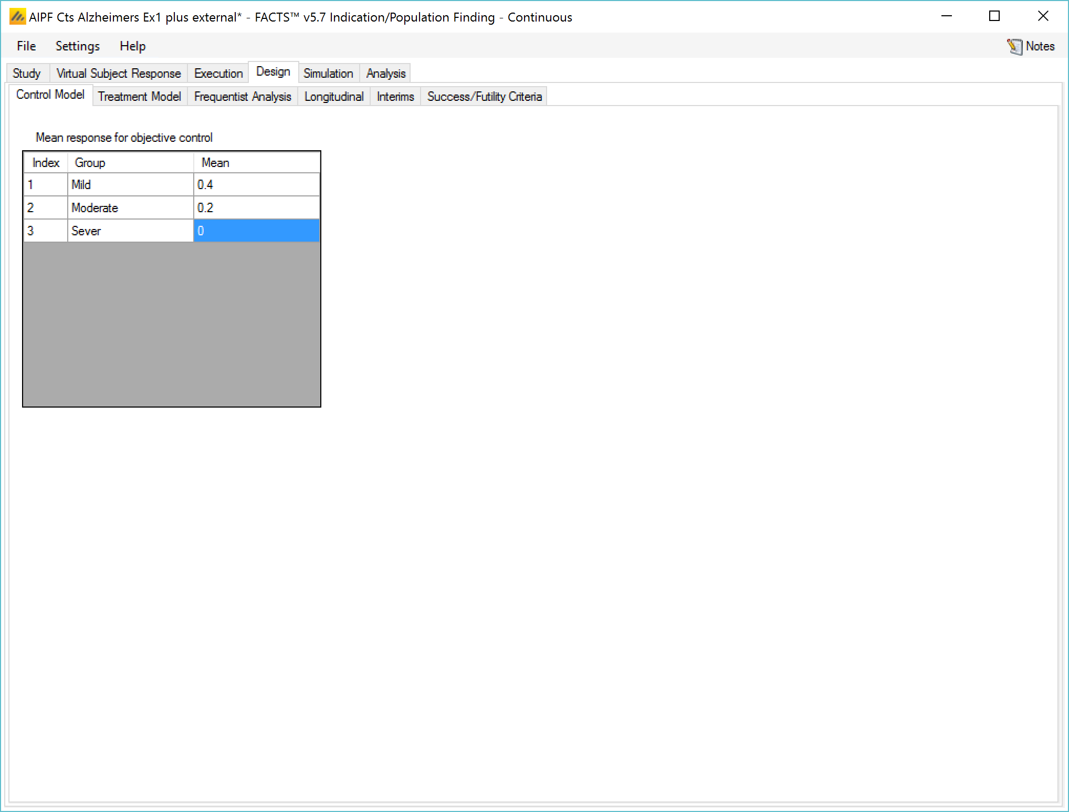
Task: Edit the Mean value for Mild group
Action: tap(256, 185)
